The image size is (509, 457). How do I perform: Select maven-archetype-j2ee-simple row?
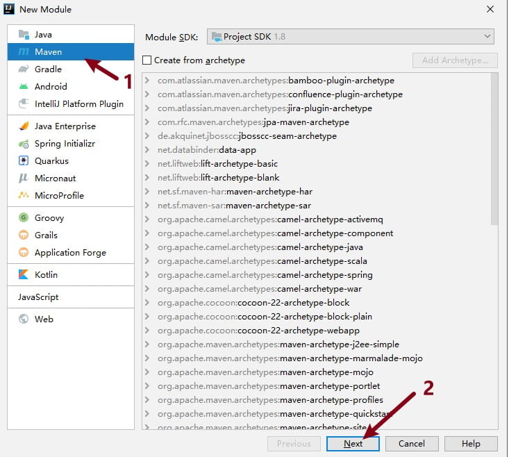pyautogui.click(x=317, y=344)
